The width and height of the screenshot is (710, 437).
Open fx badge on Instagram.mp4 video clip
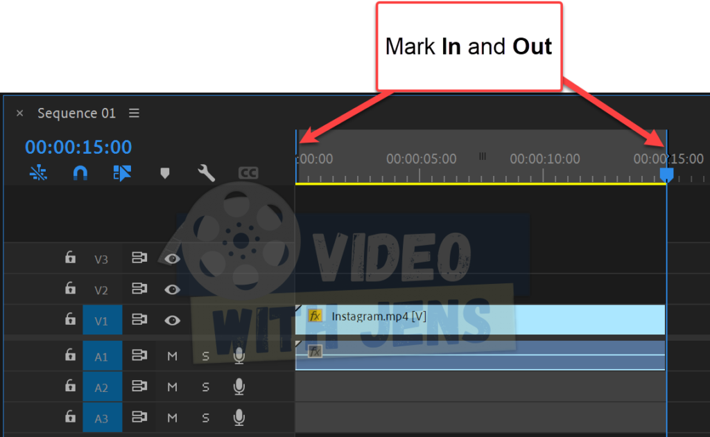point(315,316)
